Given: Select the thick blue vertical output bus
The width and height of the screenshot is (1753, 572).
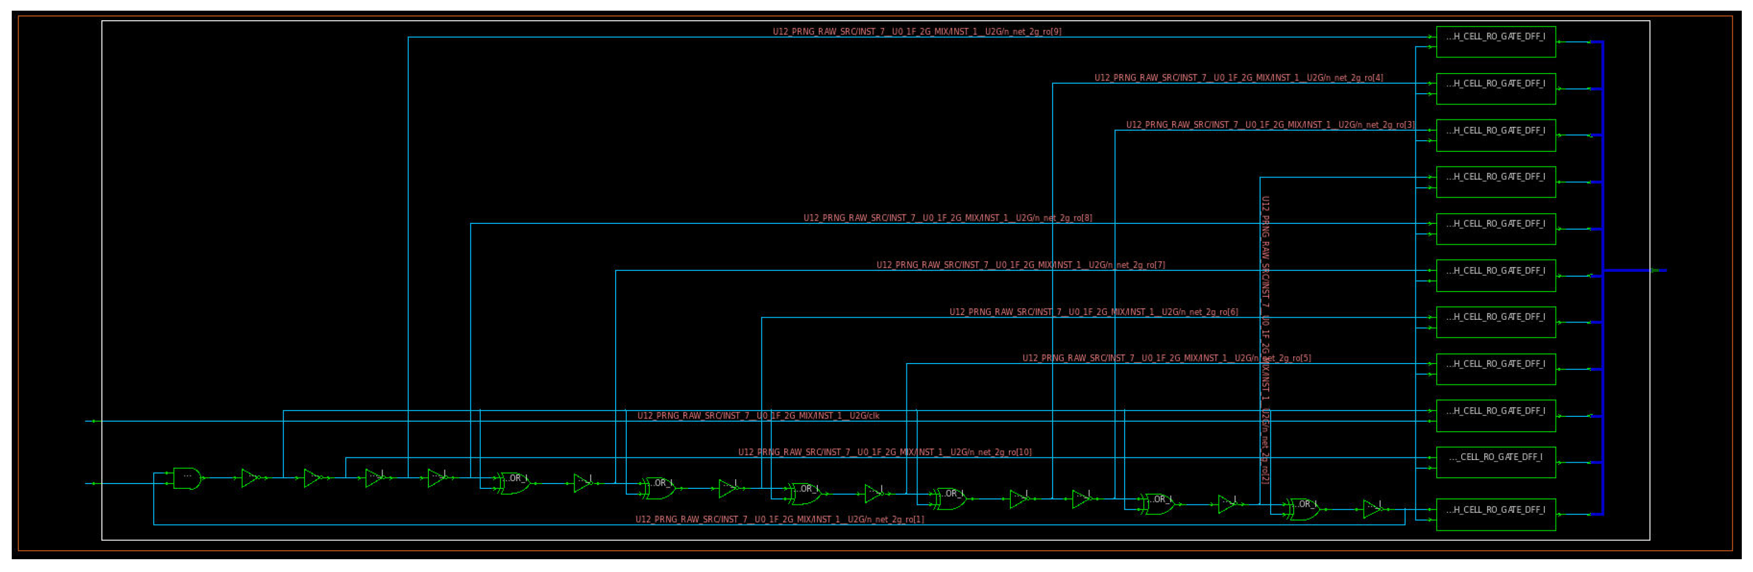Looking at the screenshot, I should [x=1603, y=278].
